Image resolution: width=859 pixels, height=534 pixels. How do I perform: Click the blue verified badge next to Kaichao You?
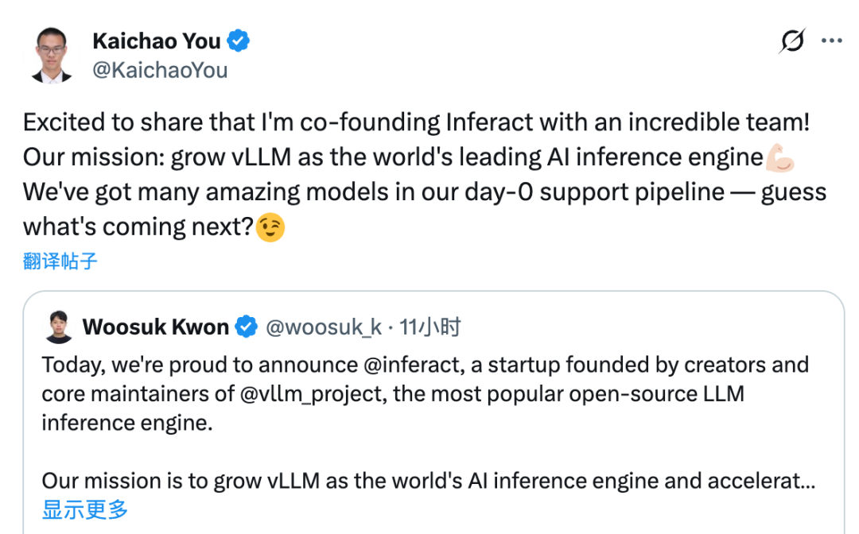click(x=239, y=41)
